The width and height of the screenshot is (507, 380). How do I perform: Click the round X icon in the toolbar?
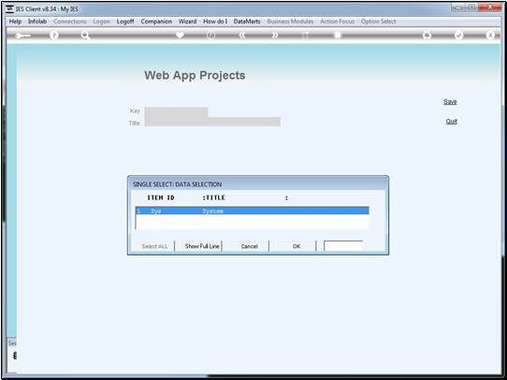point(490,35)
